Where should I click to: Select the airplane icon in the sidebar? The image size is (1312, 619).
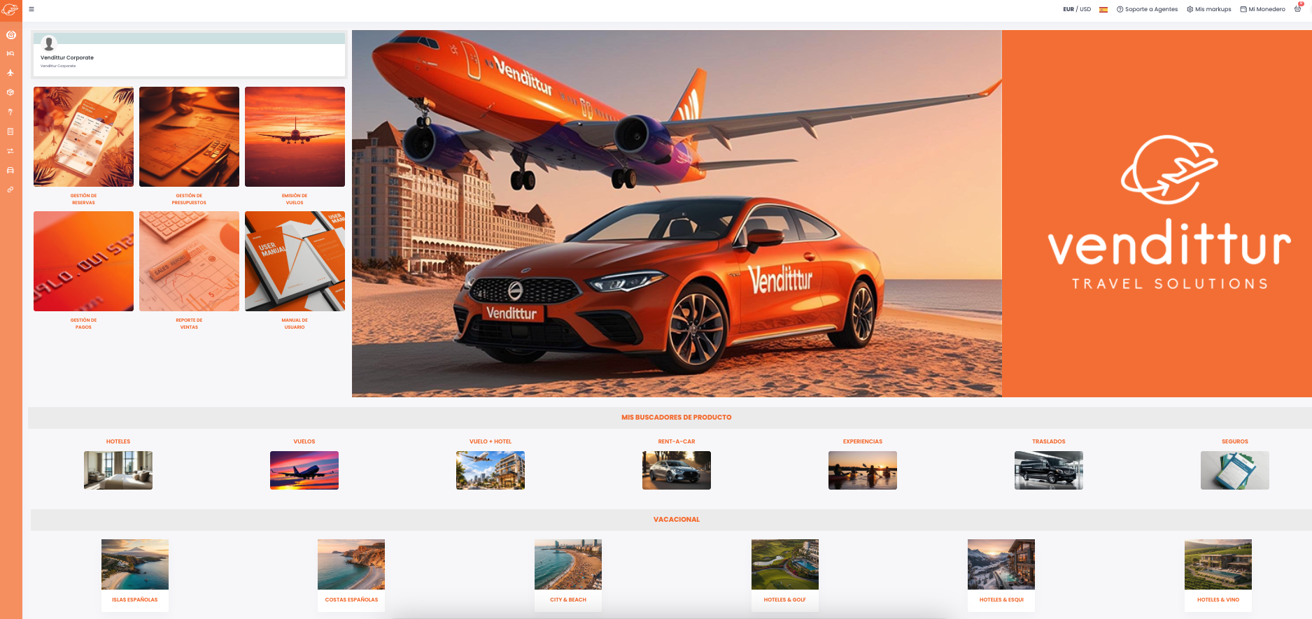pyautogui.click(x=10, y=73)
